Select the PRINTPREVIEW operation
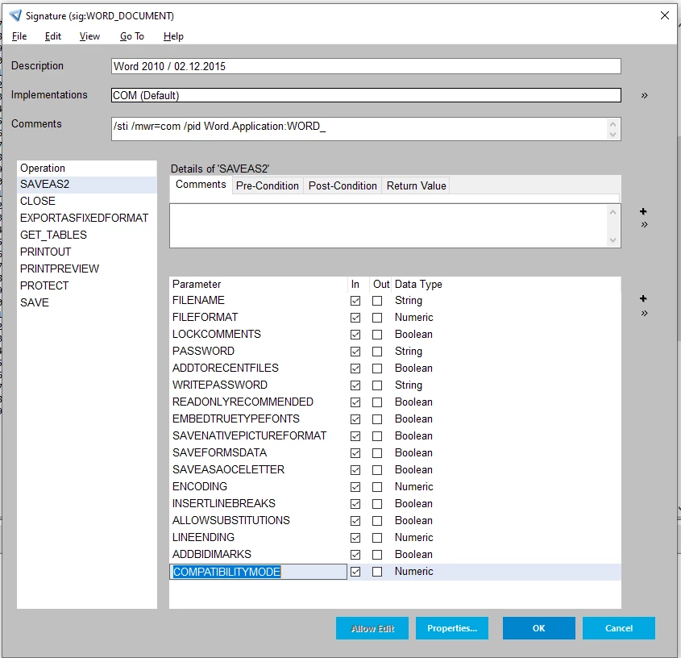The width and height of the screenshot is (681, 658). (x=86, y=269)
